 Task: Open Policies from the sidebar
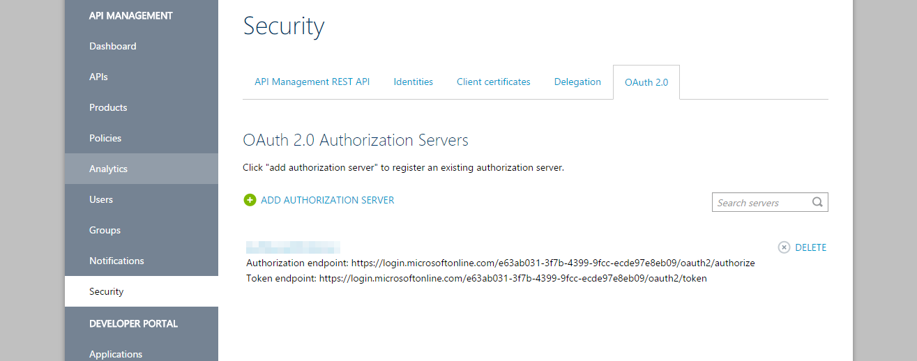(x=105, y=138)
